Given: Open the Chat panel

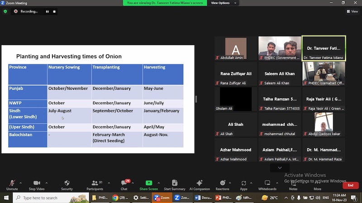Looking at the screenshot, I should pos(124,185).
